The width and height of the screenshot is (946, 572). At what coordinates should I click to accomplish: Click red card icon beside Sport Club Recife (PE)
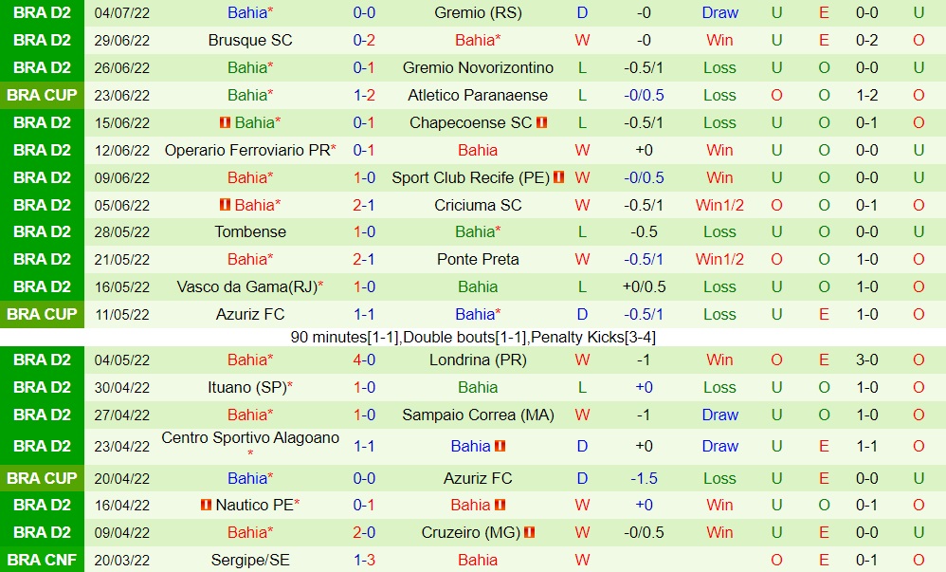559,178
